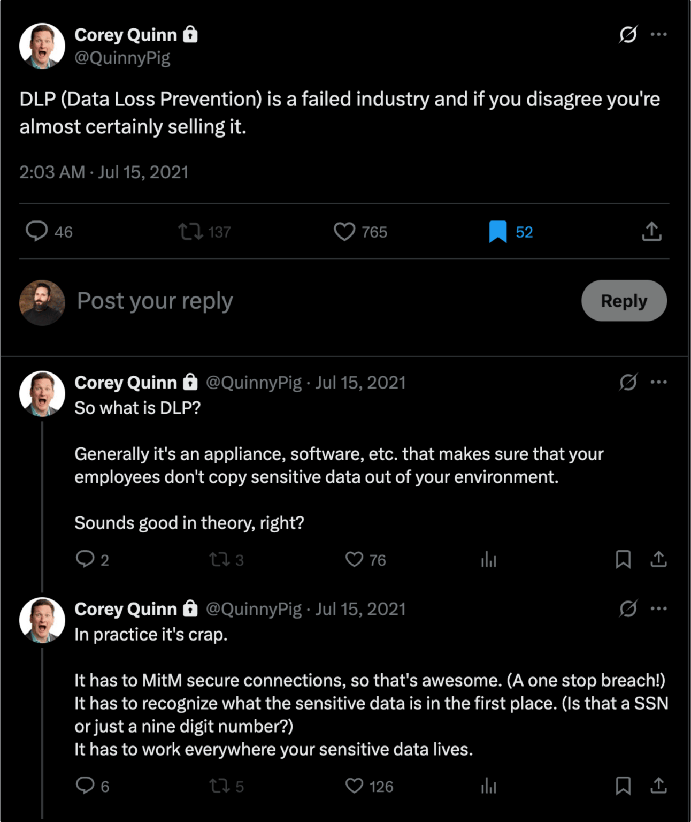Open the more options menu on main tweet
This screenshot has height=822, width=691.
coord(658,35)
